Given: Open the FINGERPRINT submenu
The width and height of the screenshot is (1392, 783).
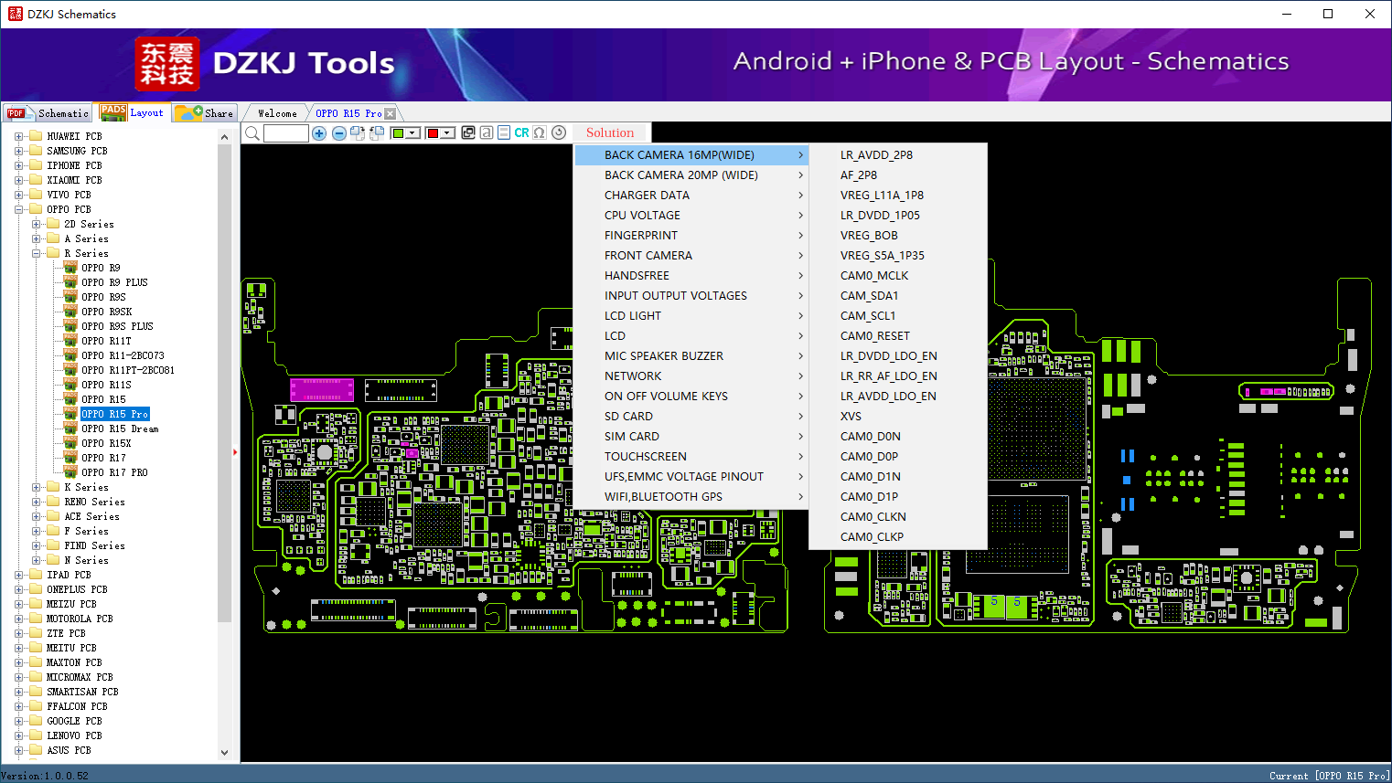Looking at the screenshot, I should click(x=692, y=235).
